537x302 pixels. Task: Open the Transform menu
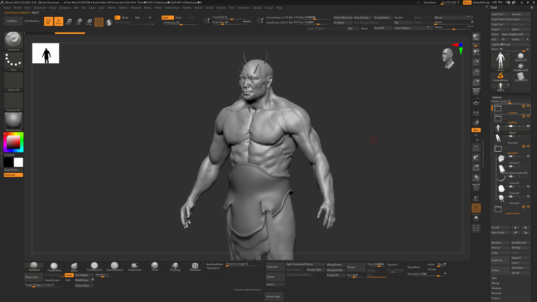[243, 8]
